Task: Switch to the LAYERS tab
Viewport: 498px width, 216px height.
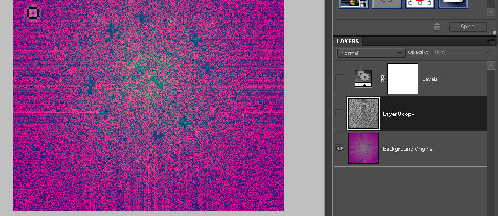Action: (x=347, y=42)
